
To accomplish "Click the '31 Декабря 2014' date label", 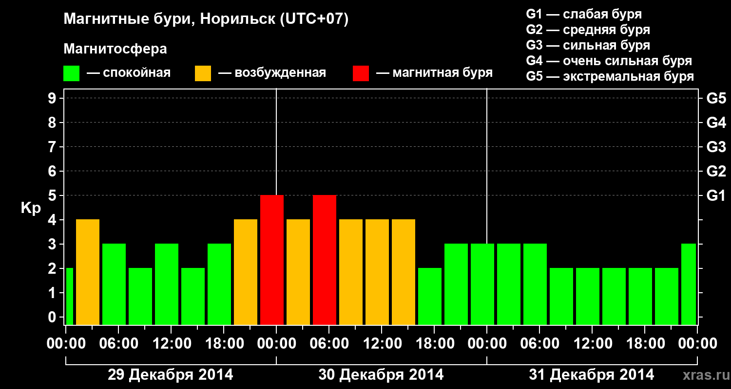I will (x=592, y=375).
